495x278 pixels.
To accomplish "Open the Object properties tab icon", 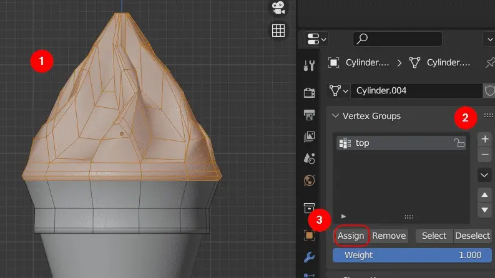I will tap(309, 236).
